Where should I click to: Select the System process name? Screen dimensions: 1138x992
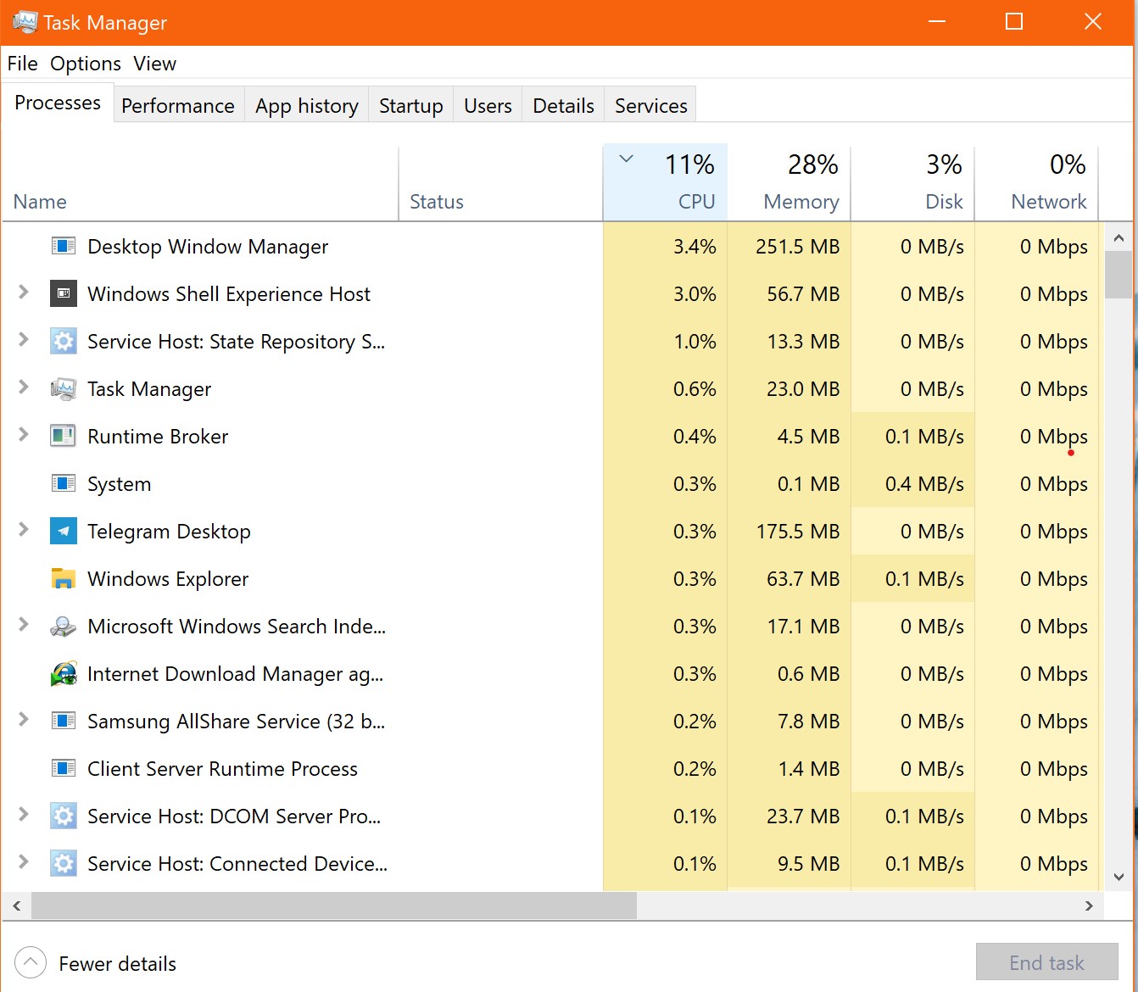click(x=119, y=484)
